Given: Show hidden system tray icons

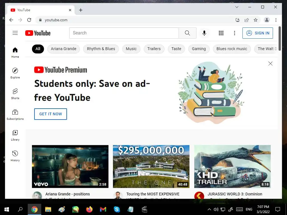Looking at the screenshot, I should click(x=209, y=209).
